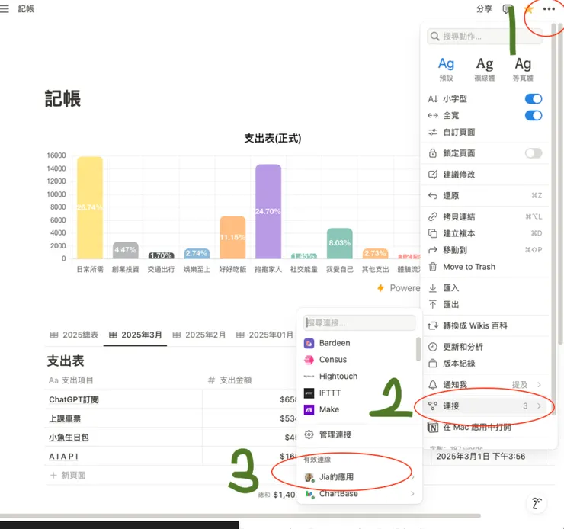The height and width of the screenshot is (529, 564).
Task: Click the download icon beside 匯入
Action: click(x=433, y=287)
